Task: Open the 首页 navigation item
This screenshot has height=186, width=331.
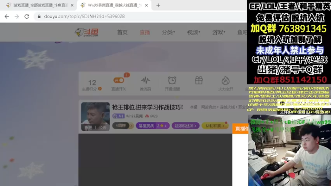Action: coord(122,33)
